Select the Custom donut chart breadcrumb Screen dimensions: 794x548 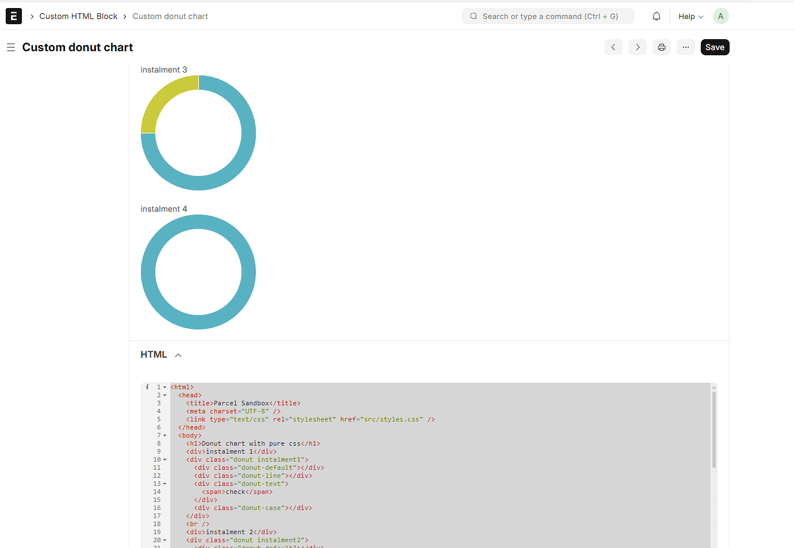tap(170, 16)
